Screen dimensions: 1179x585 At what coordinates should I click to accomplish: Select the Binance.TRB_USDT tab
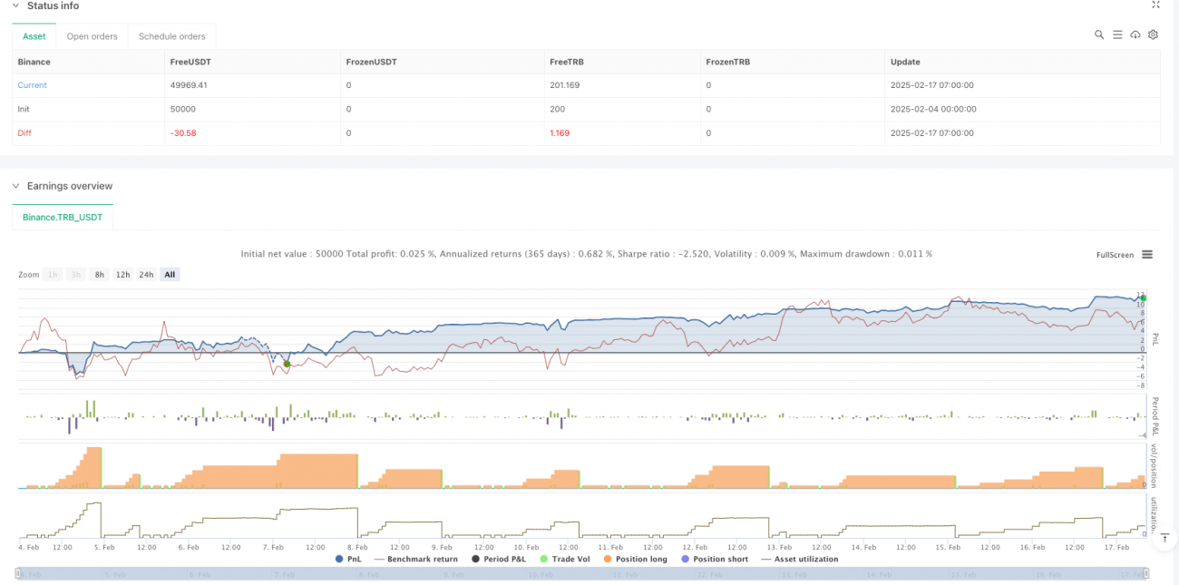coord(63,218)
